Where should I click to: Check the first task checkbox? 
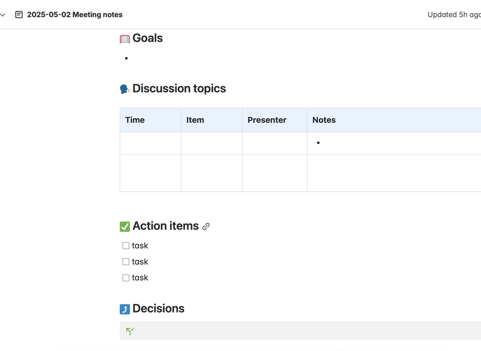tap(126, 246)
